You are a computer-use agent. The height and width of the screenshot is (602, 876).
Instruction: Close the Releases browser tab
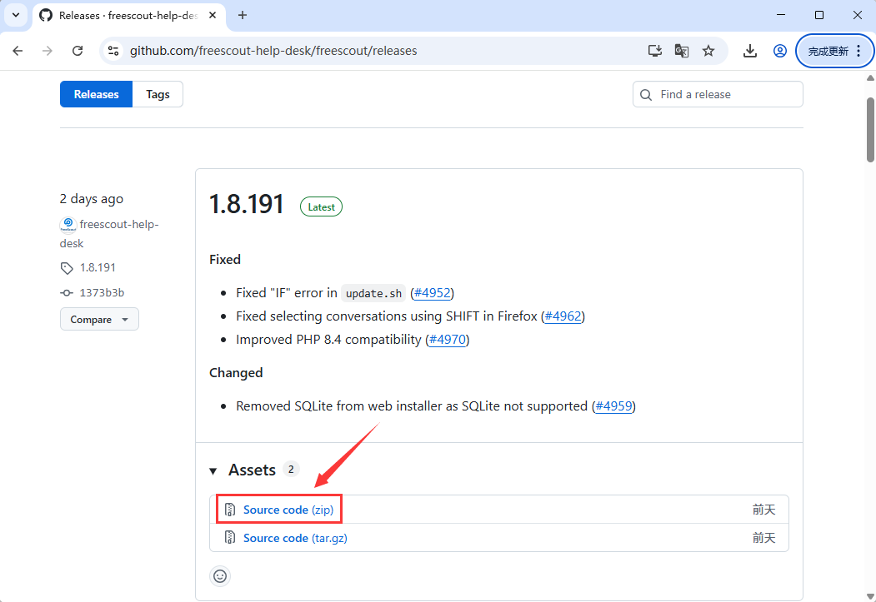pos(213,15)
